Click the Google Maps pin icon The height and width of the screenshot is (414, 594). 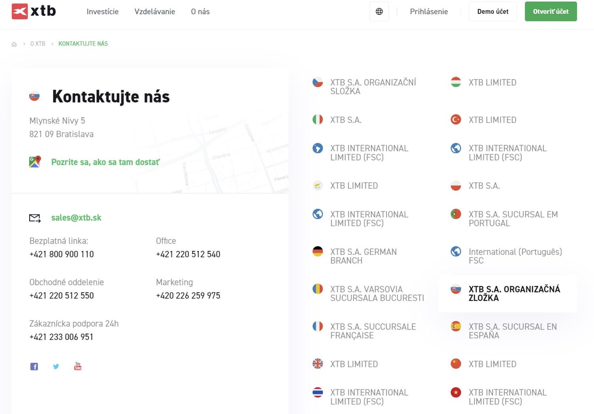(x=35, y=162)
